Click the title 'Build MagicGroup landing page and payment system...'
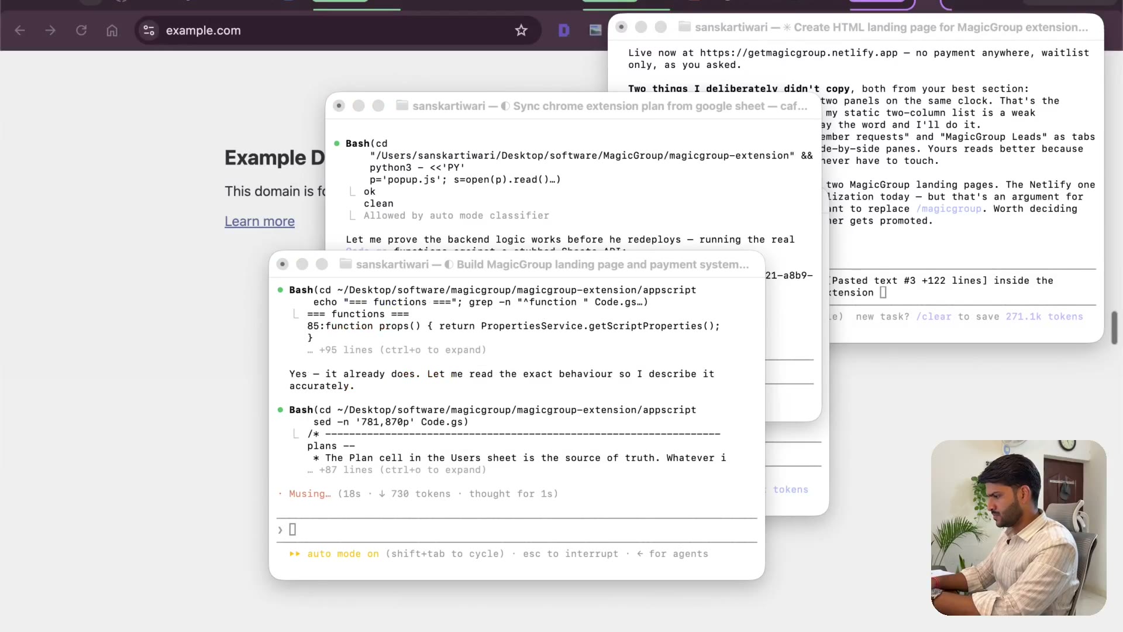The height and width of the screenshot is (632, 1123). point(602,264)
